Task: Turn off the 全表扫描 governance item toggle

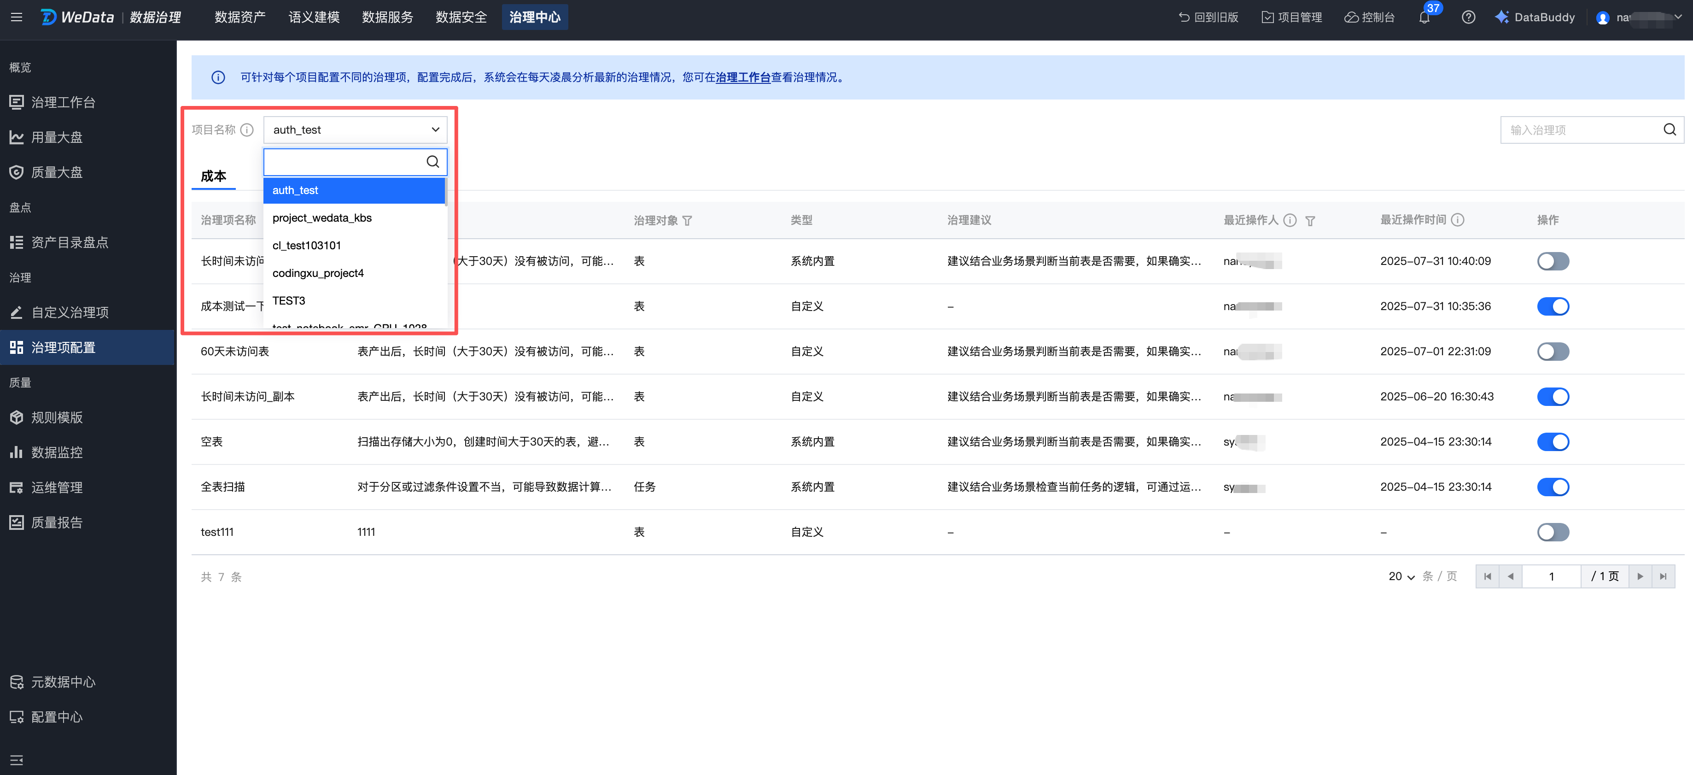Action: [x=1553, y=487]
